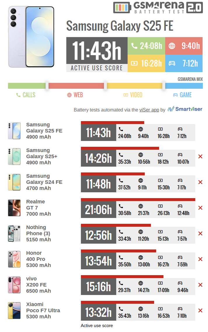This screenshot has width=208, height=332.
Task: Click the Video play icon label
Action: coord(133,95)
